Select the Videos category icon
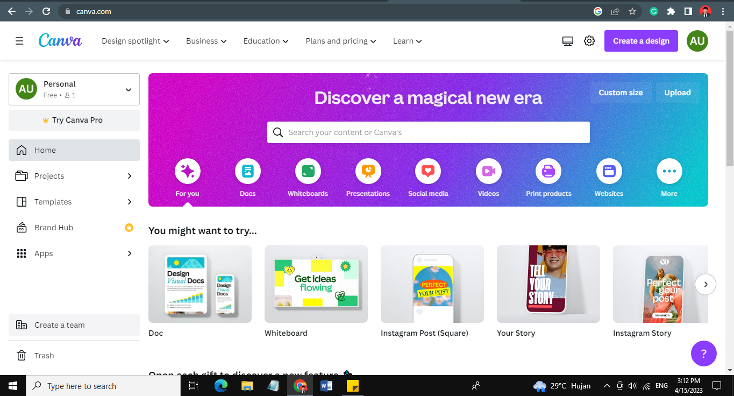Image resolution: width=734 pixels, height=396 pixels. tap(488, 171)
